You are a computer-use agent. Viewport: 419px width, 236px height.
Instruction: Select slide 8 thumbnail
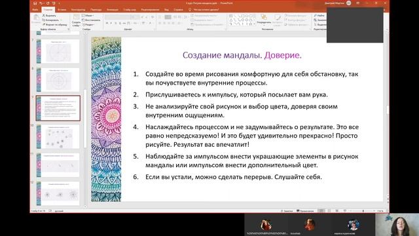tap(58, 80)
